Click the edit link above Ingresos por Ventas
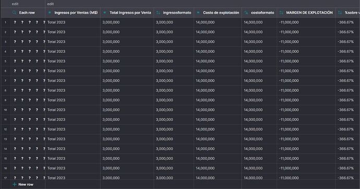The image size is (360, 189). click(x=51, y=4)
